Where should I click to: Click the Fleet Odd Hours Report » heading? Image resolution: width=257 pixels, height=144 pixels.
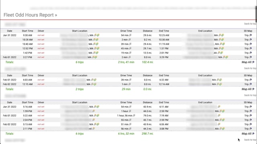pyautogui.click(x=31, y=15)
